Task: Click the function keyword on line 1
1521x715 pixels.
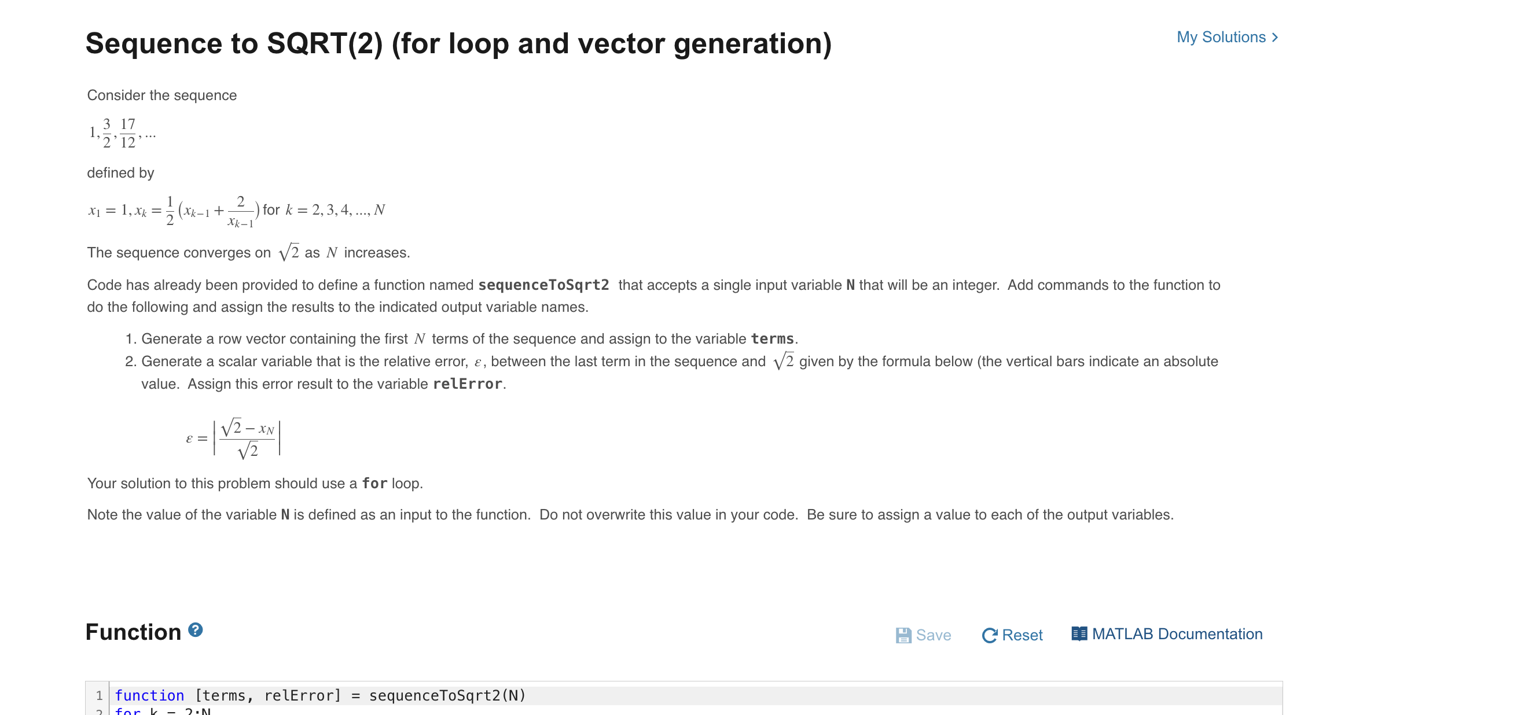Action: [x=149, y=695]
